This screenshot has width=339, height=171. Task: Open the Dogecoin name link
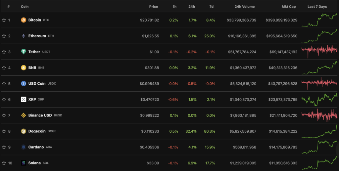37,131
